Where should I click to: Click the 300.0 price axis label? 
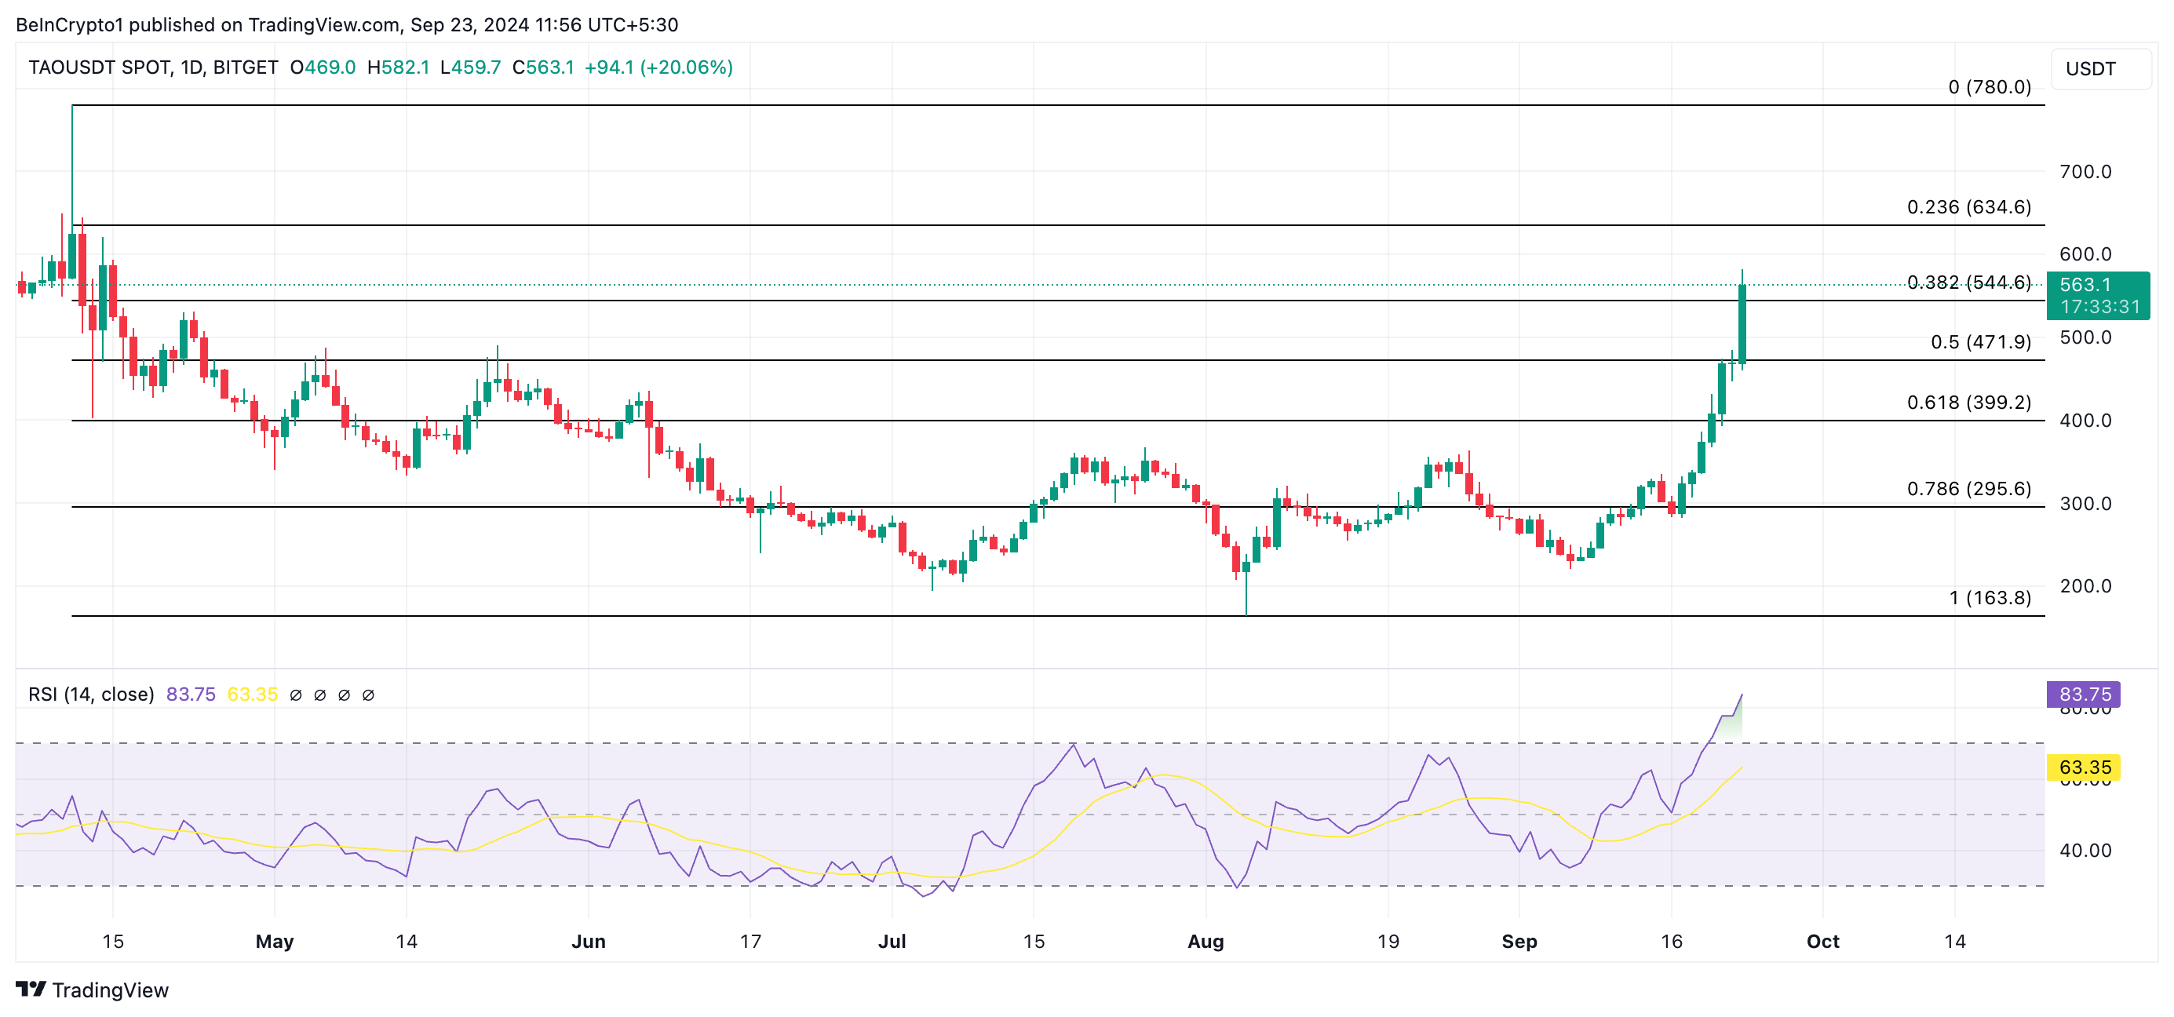pyautogui.click(x=2085, y=503)
